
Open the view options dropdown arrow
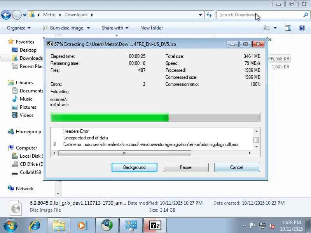point(275,28)
